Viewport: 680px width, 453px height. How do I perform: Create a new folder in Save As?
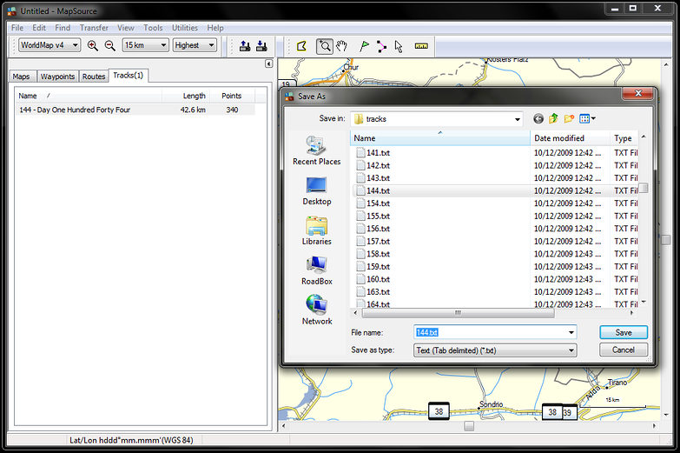[569, 118]
